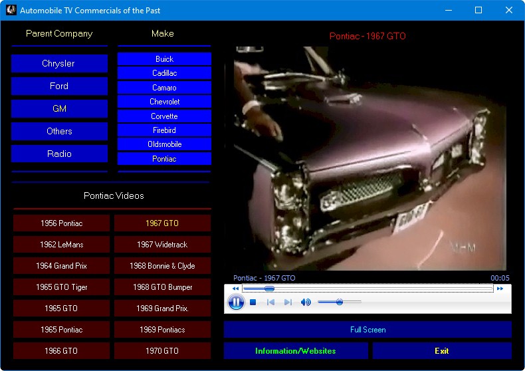The image size is (525, 371).
Task: Play the 1965 GTO video
Action: 62,309
